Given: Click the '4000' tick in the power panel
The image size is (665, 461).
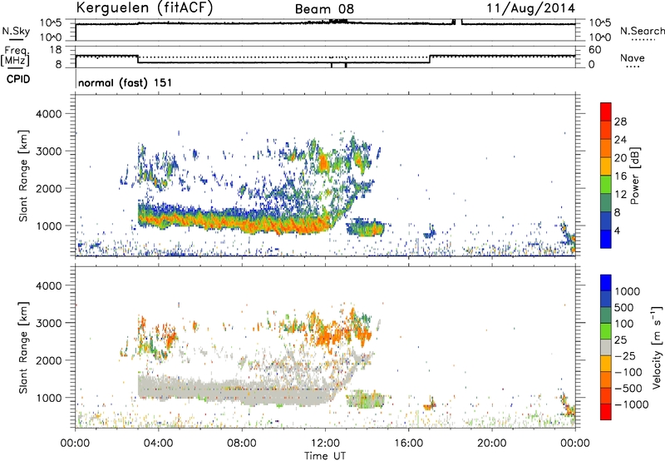Looking at the screenshot, I should [x=48, y=114].
